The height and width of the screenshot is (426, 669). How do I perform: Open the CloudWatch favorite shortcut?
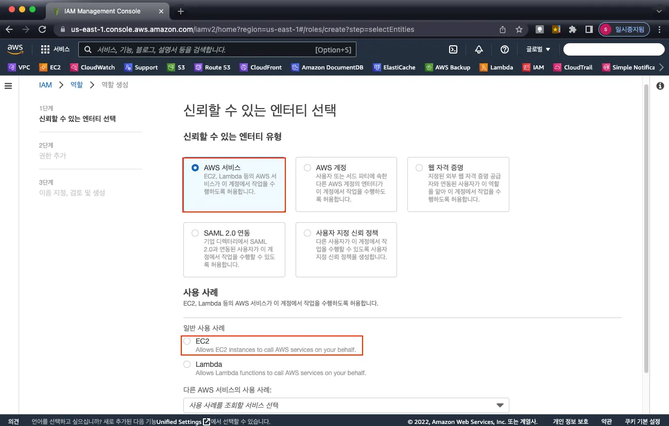pyautogui.click(x=92, y=67)
